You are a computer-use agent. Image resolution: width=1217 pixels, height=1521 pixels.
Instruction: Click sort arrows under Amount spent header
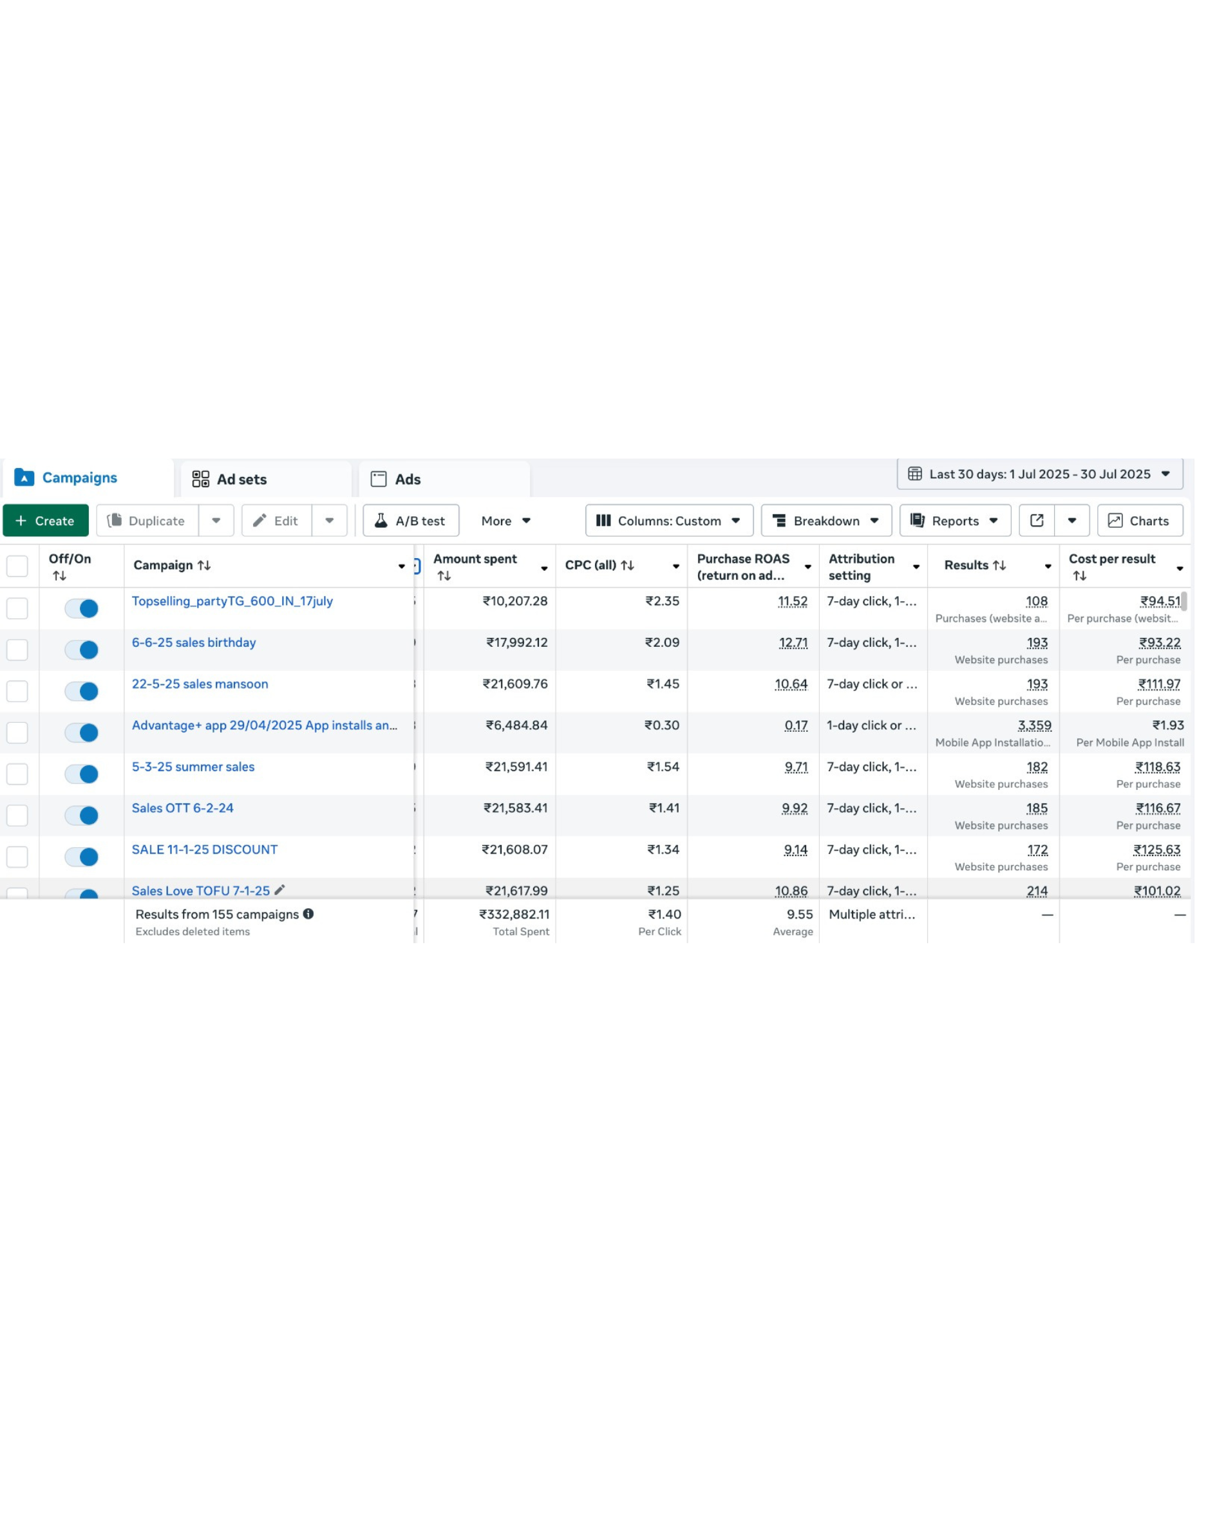(444, 576)
